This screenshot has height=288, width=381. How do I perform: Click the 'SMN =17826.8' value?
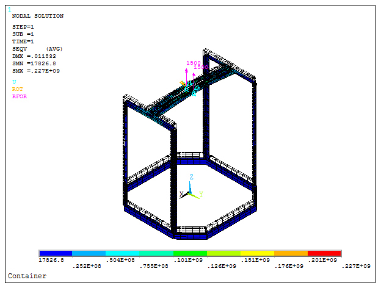34,63
